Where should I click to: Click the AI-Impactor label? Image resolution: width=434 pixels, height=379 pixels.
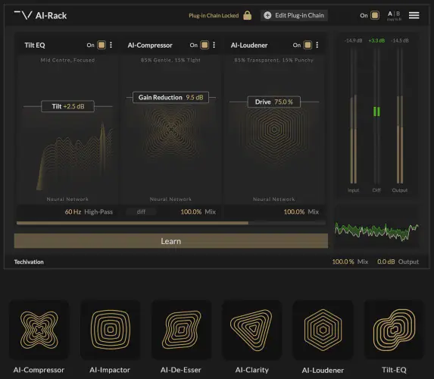110,370
